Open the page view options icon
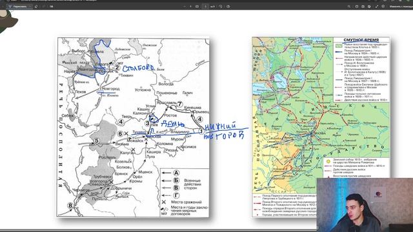Viewport: 413px width, 232px height. point(228,6)
